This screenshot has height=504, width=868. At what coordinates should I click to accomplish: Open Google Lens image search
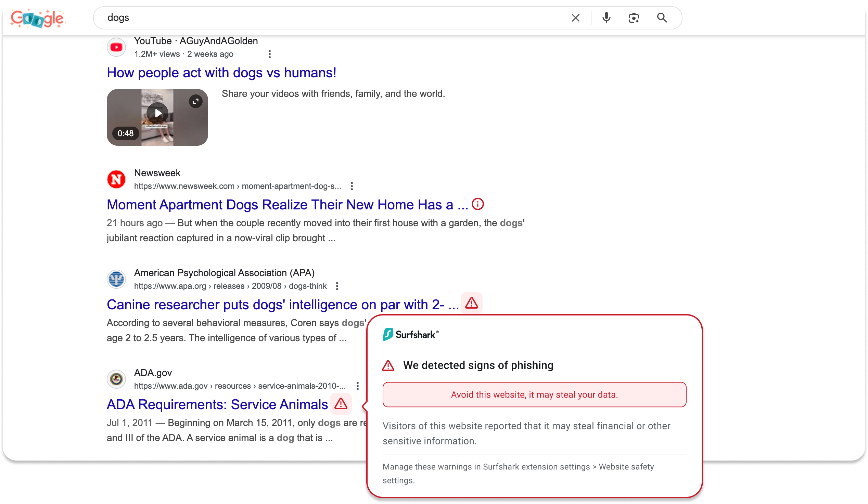tap(634, 18)
